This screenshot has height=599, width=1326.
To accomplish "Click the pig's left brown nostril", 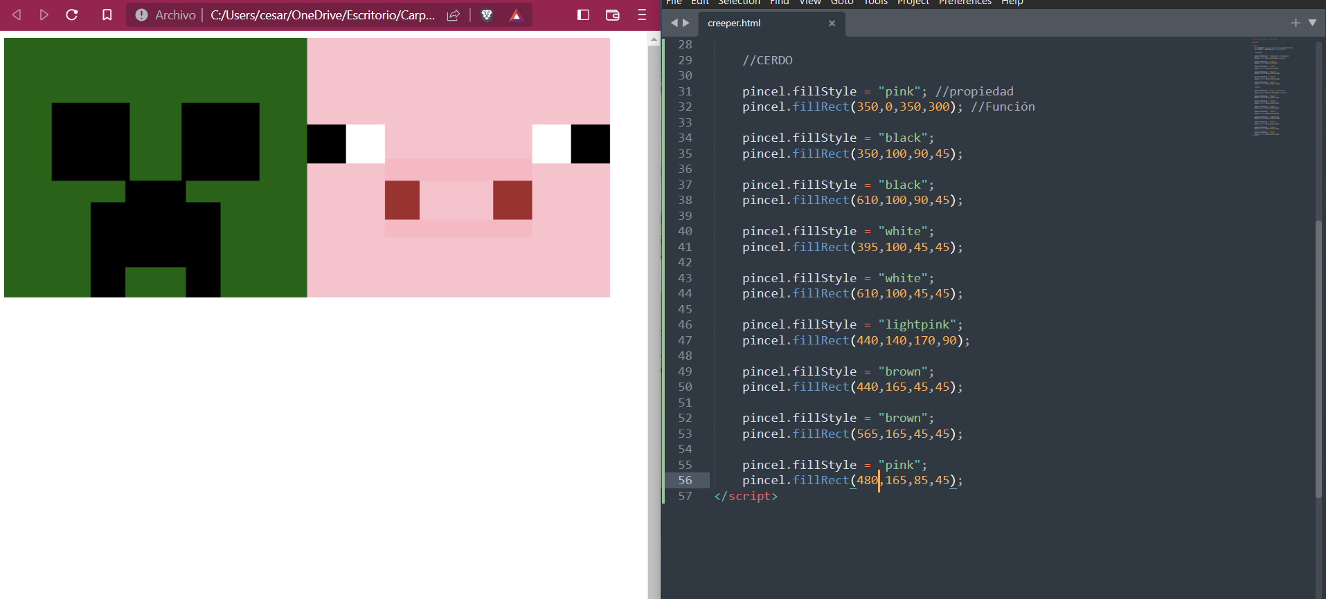I will pos(402,200).
